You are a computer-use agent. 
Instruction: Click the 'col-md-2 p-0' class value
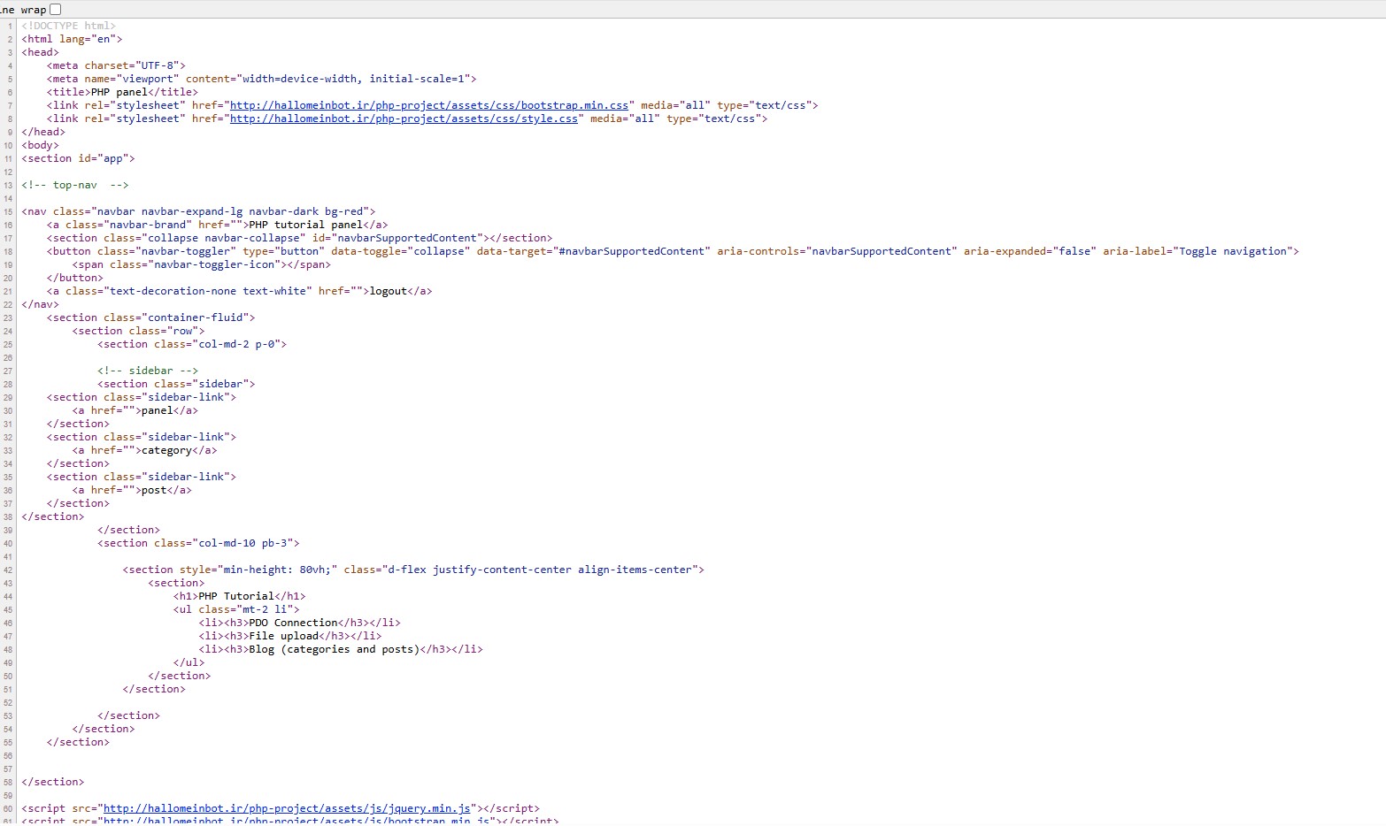(x=236, y=344)
